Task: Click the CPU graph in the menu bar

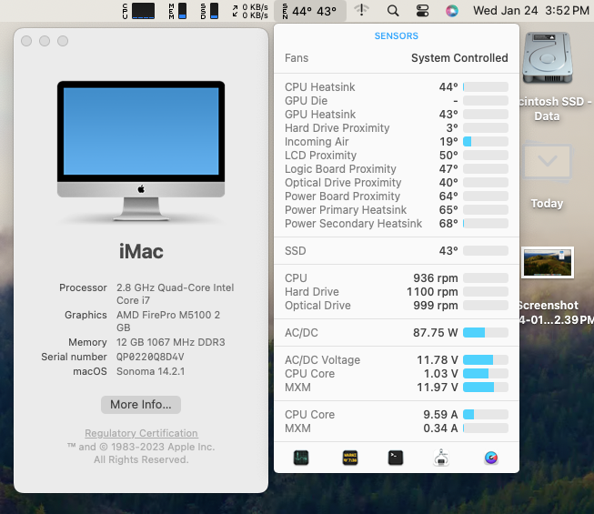Action: (138, 11)
